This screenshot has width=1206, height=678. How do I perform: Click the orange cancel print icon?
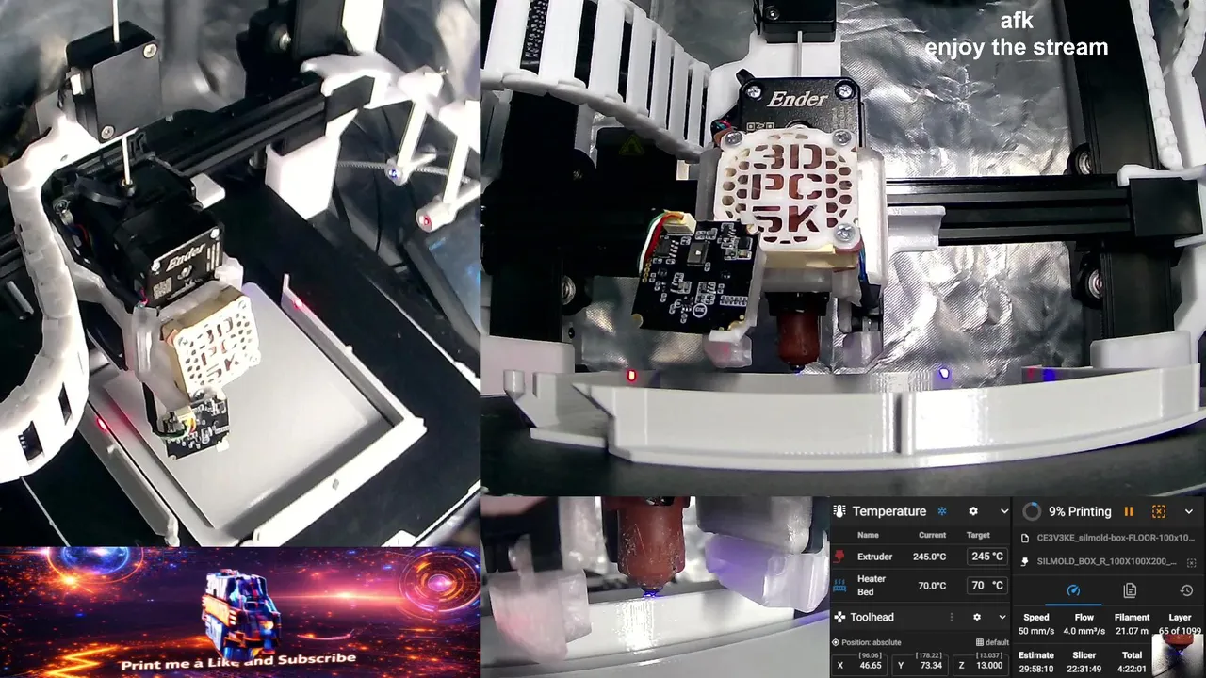(1159, 511)
